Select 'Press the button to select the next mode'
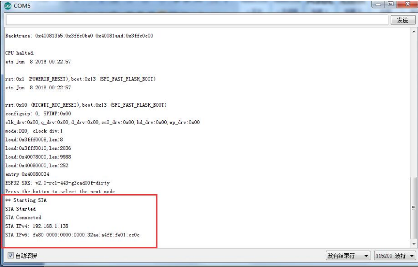418x267 pixels. (60, 192)
